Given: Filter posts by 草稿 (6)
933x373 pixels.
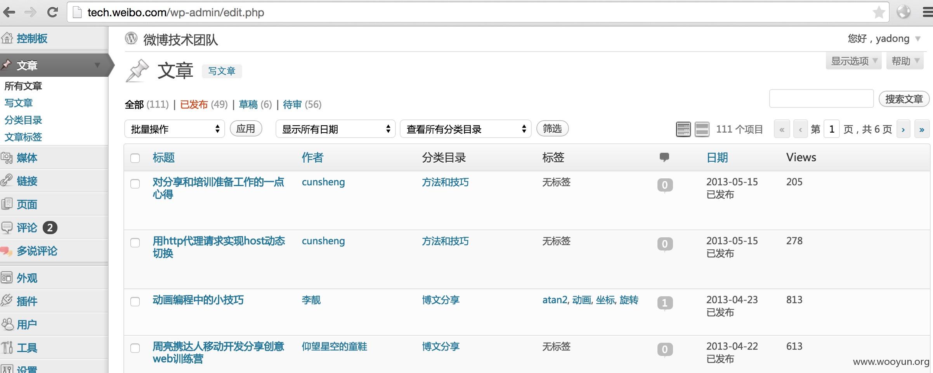Looking at the screenshot, I should click(x=255, y=104).
